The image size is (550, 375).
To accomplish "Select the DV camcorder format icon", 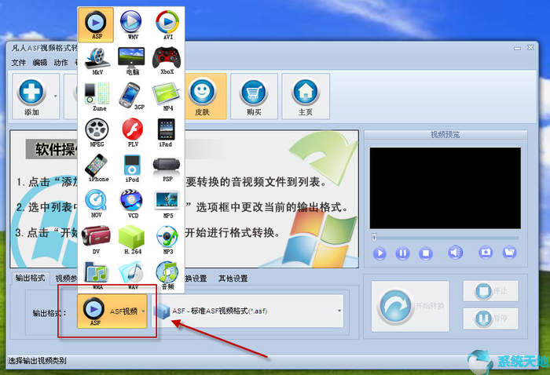I will pos(97,238).
